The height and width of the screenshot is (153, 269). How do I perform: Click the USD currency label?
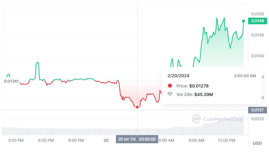(257, 143)
